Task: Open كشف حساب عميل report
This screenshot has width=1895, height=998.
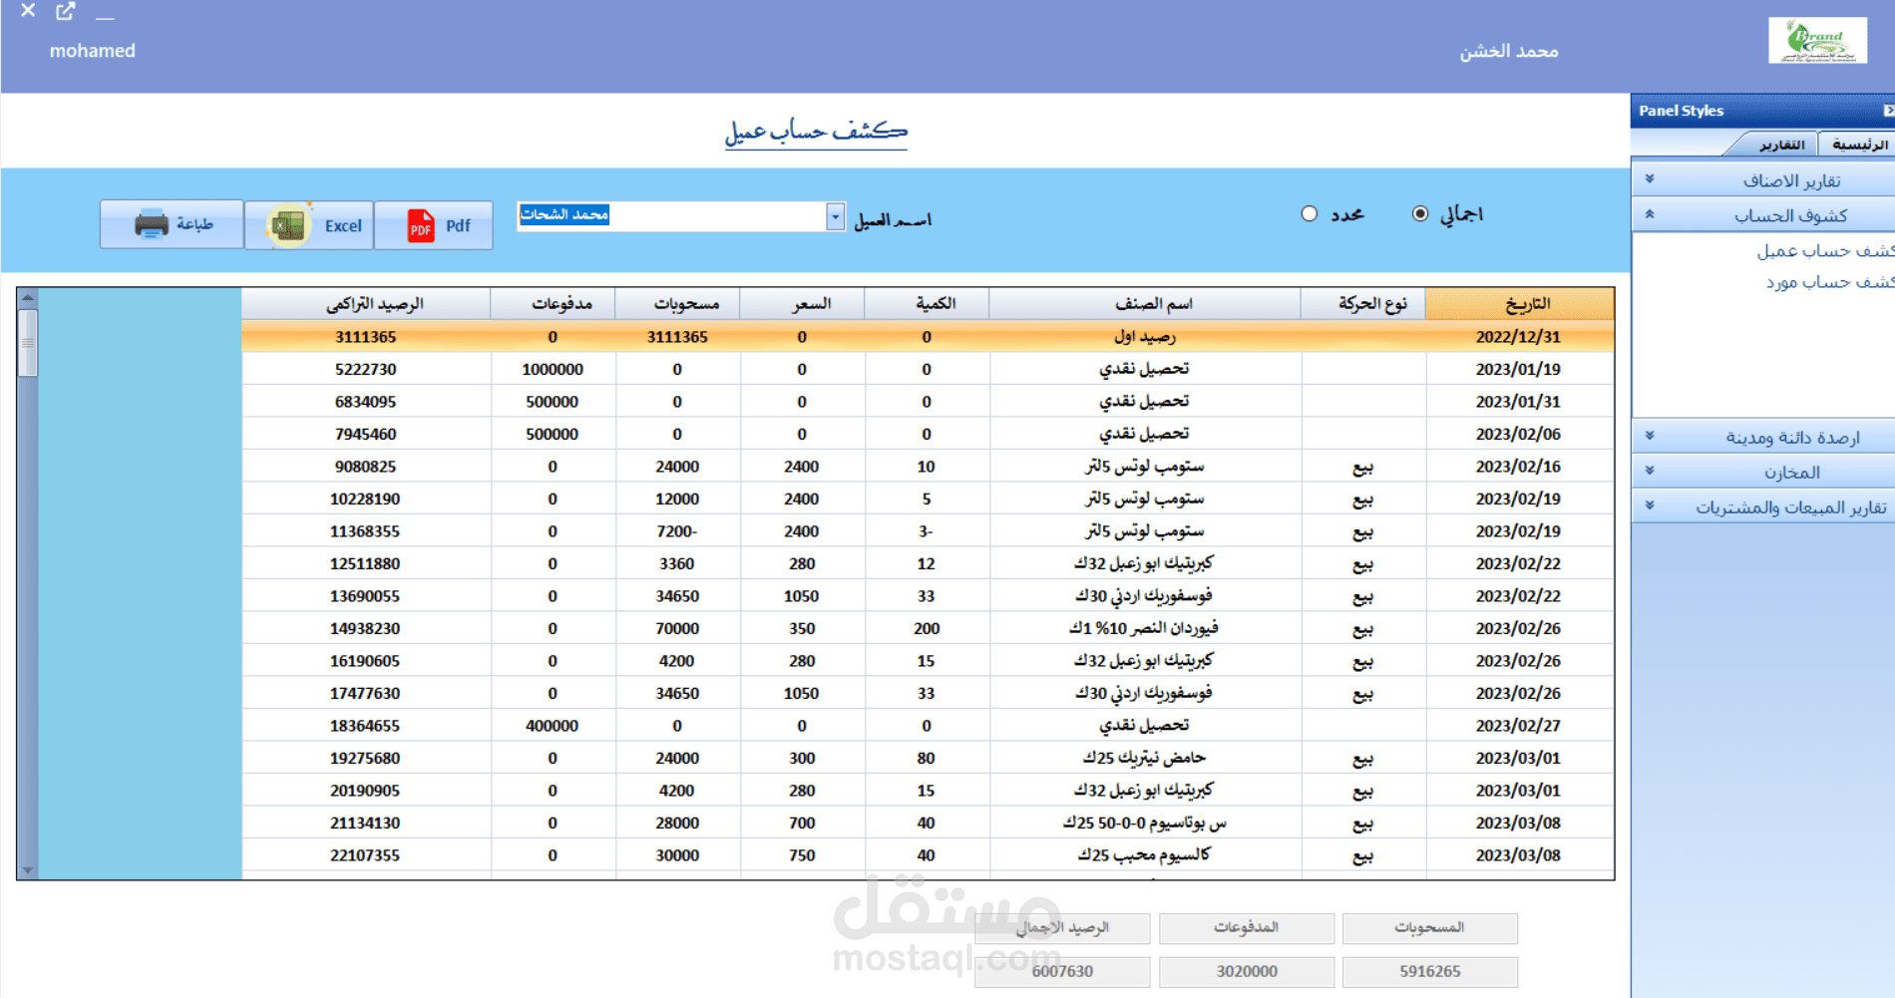Action: pos(1825,251)
